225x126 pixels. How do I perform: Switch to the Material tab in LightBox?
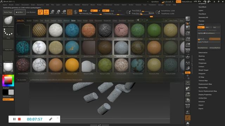pos(66,20)
